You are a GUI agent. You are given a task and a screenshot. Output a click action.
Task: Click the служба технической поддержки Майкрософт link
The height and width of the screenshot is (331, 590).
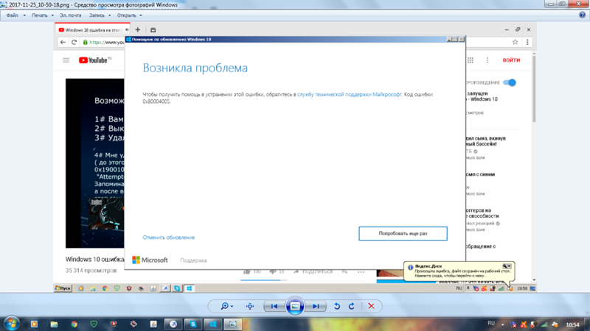coord(349,94)
